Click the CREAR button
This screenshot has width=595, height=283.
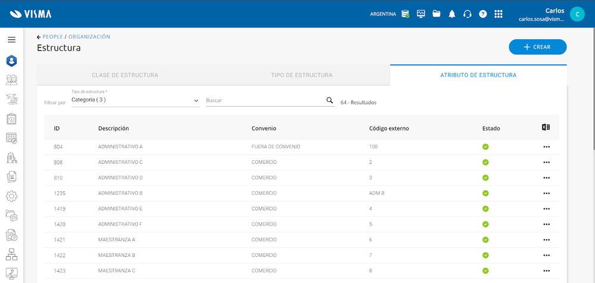[x=537, y=47]
